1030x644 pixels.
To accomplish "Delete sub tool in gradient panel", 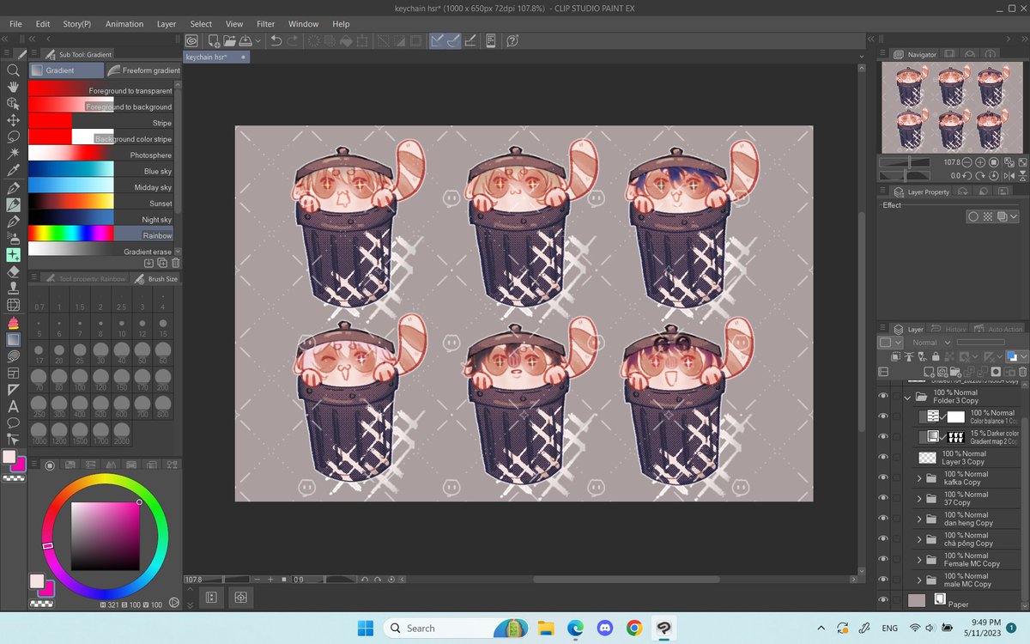I will pyautogui.click(x=175, y=264).
